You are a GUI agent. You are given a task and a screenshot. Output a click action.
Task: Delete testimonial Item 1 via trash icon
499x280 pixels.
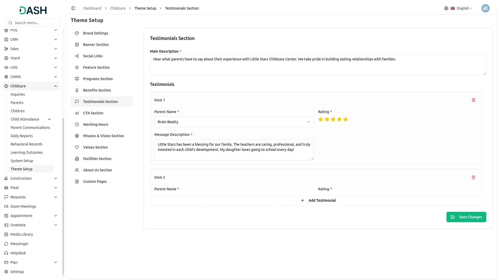pyautogui.click(x=473, y=100)
